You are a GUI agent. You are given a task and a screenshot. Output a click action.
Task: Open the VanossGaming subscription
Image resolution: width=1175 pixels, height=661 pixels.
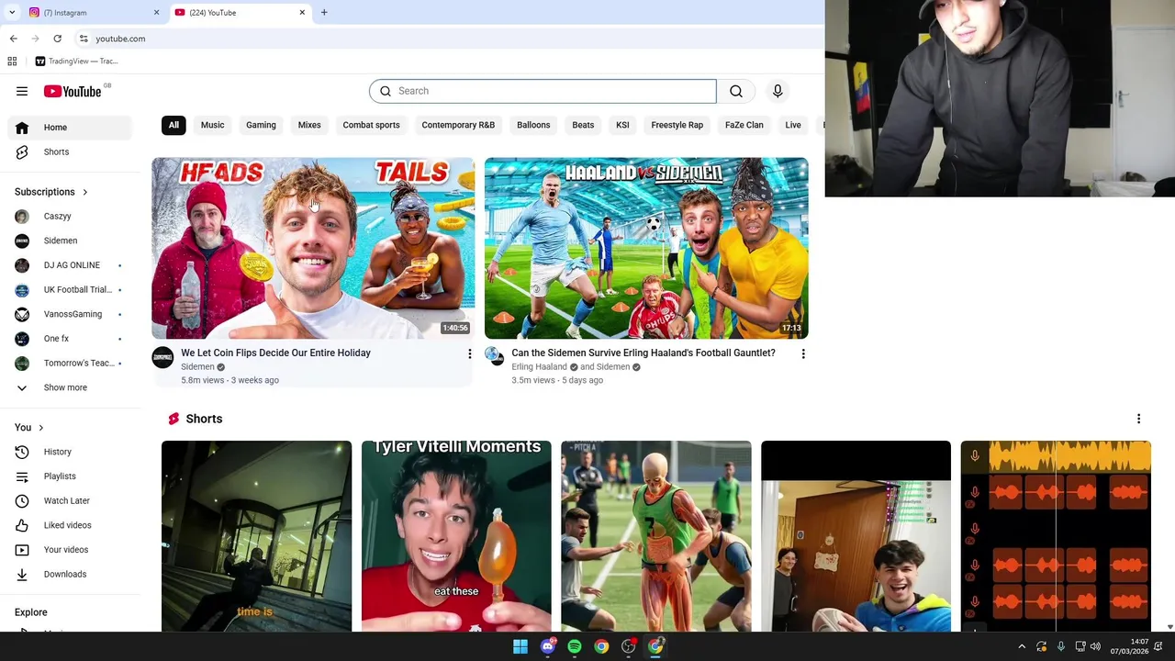click(x=70, y=314)
